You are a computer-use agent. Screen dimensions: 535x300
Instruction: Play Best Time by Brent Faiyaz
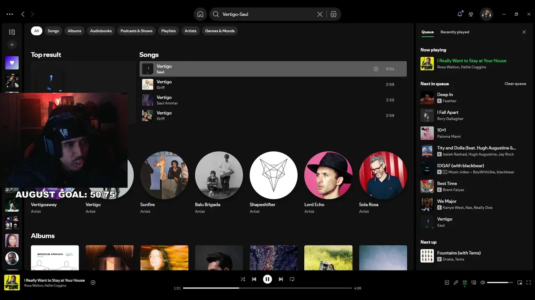473,186
